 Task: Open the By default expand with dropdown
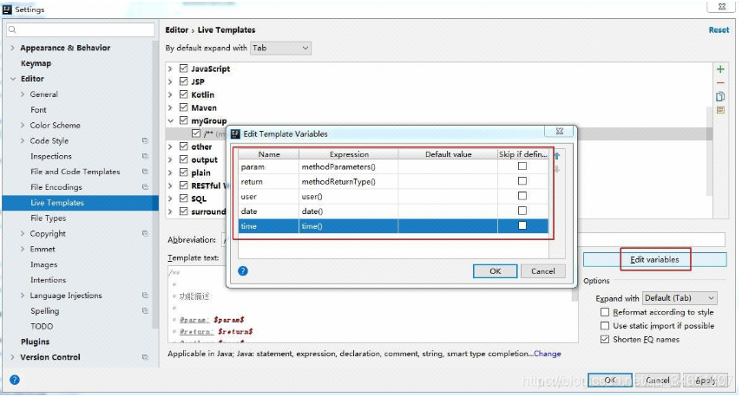(280, 48)
